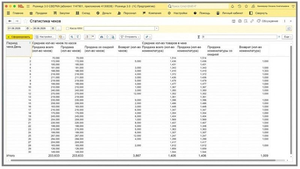This screenshot has height=169, width=300.
Task: Go back with the left arrow button
Action: pos(10,21)
